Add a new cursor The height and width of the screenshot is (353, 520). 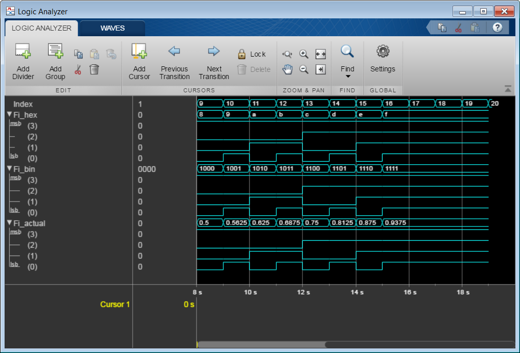coord(139,51)
